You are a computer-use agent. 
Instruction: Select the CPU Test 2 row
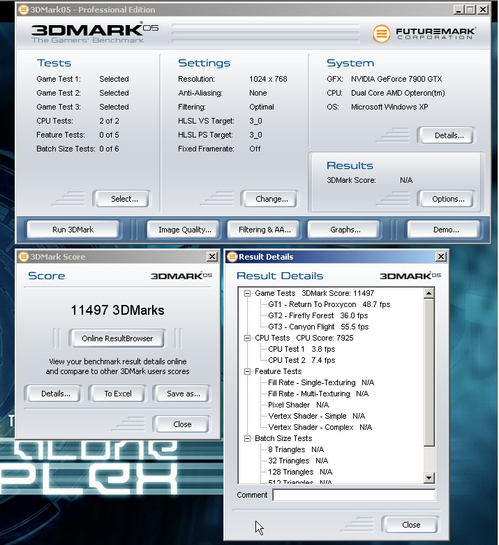pyautogui.click(x=301, y=360)
